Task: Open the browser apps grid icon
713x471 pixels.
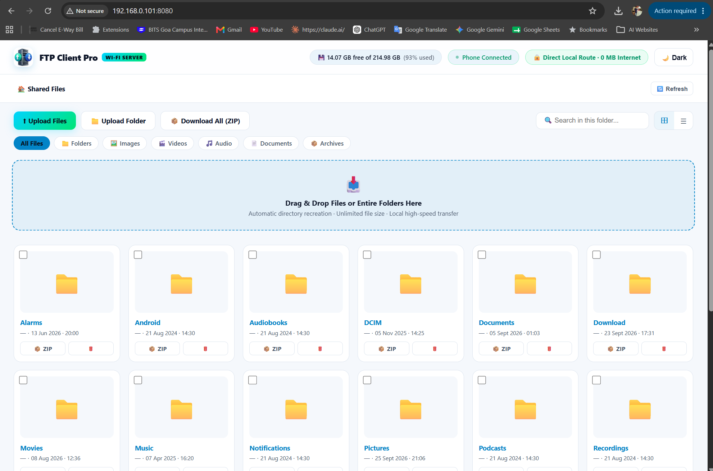Action: (x=10, y=29)
